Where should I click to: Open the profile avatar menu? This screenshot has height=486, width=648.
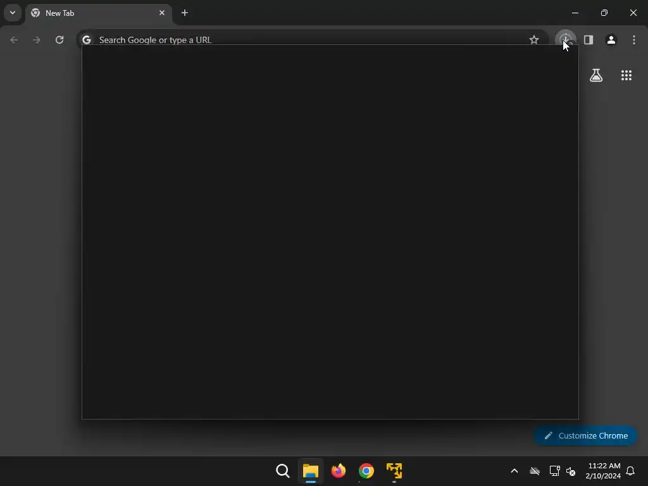tap(611, 40)
